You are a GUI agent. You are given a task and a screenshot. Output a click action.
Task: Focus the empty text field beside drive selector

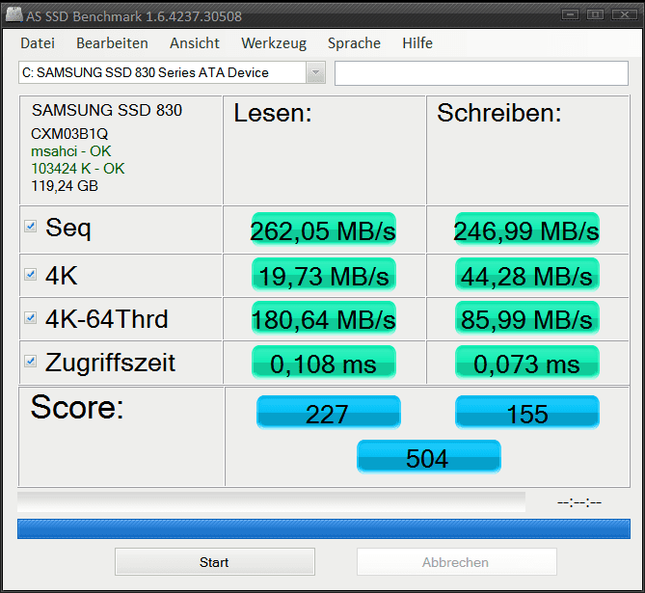click(481, 73)
